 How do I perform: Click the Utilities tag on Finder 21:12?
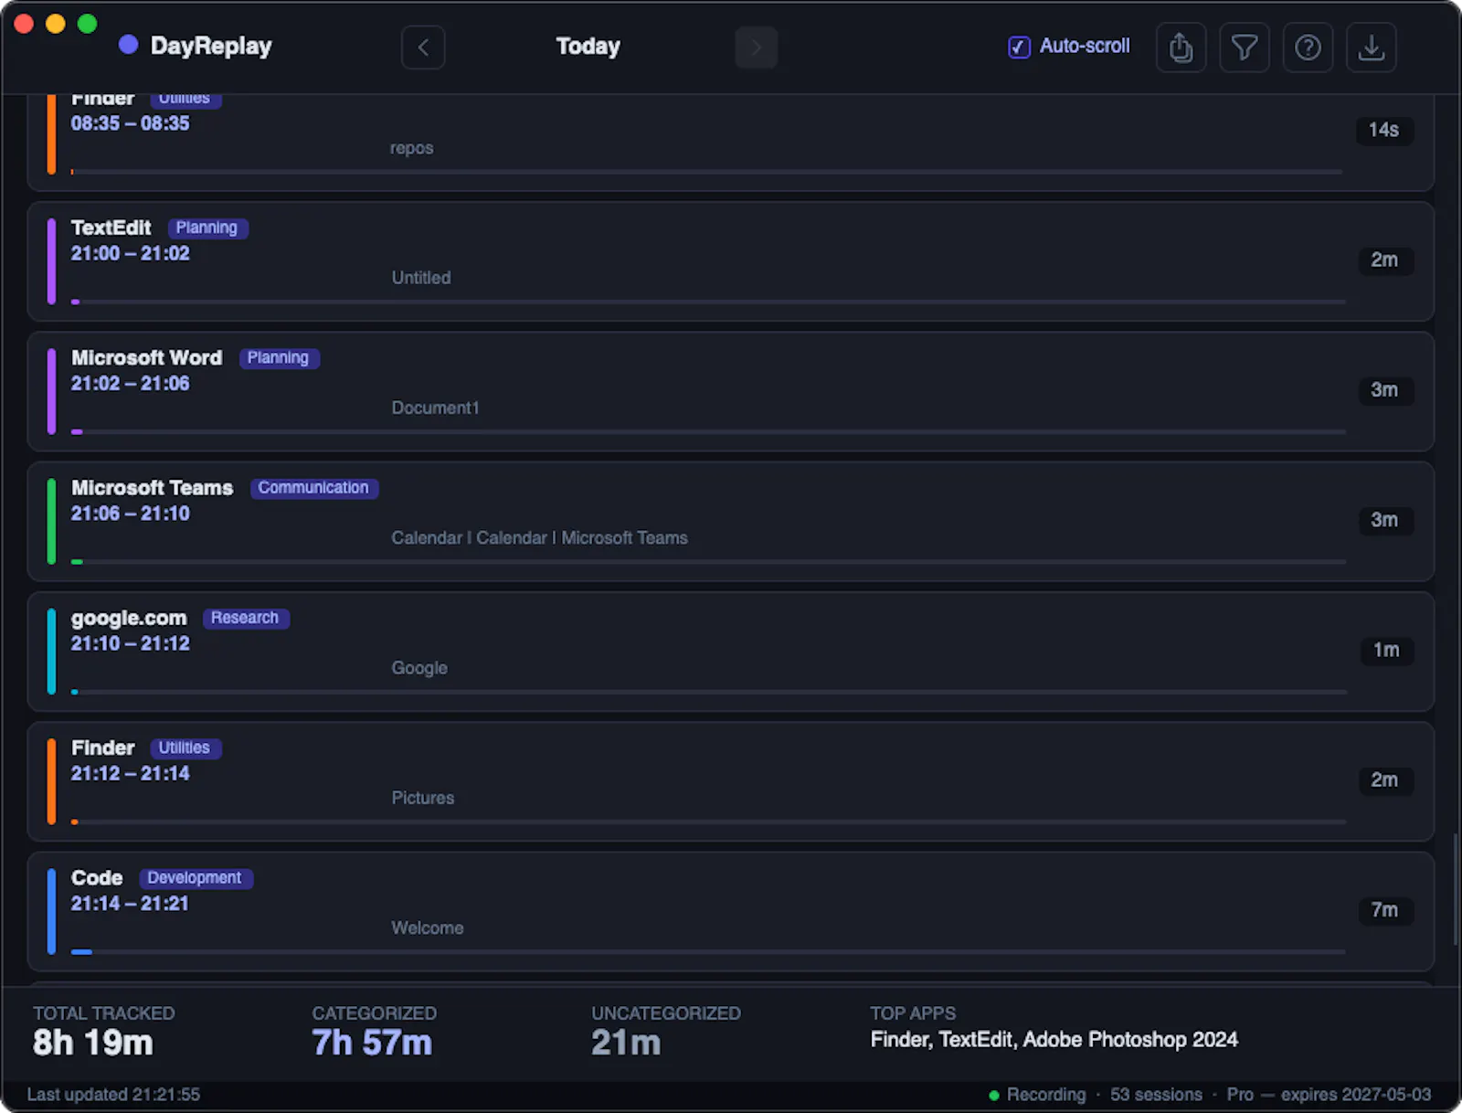[185, 747]
